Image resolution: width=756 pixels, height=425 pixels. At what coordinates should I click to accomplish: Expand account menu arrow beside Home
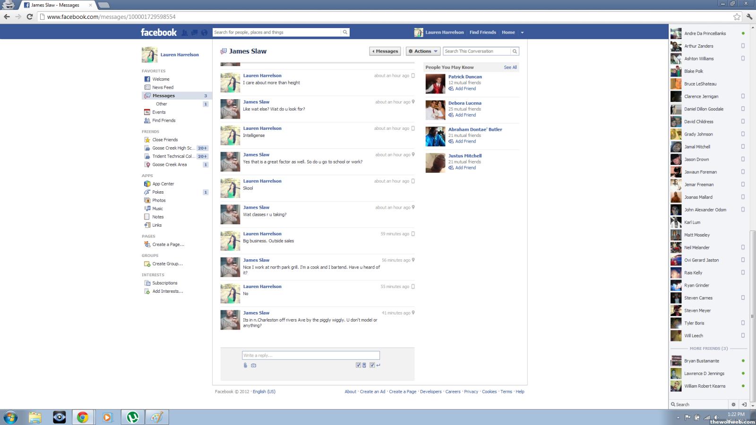[x=522, y=33]
